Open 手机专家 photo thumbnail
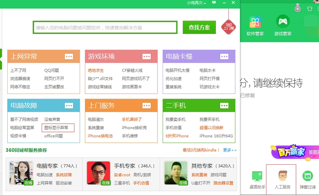The image size is (319, 195). 98,173
